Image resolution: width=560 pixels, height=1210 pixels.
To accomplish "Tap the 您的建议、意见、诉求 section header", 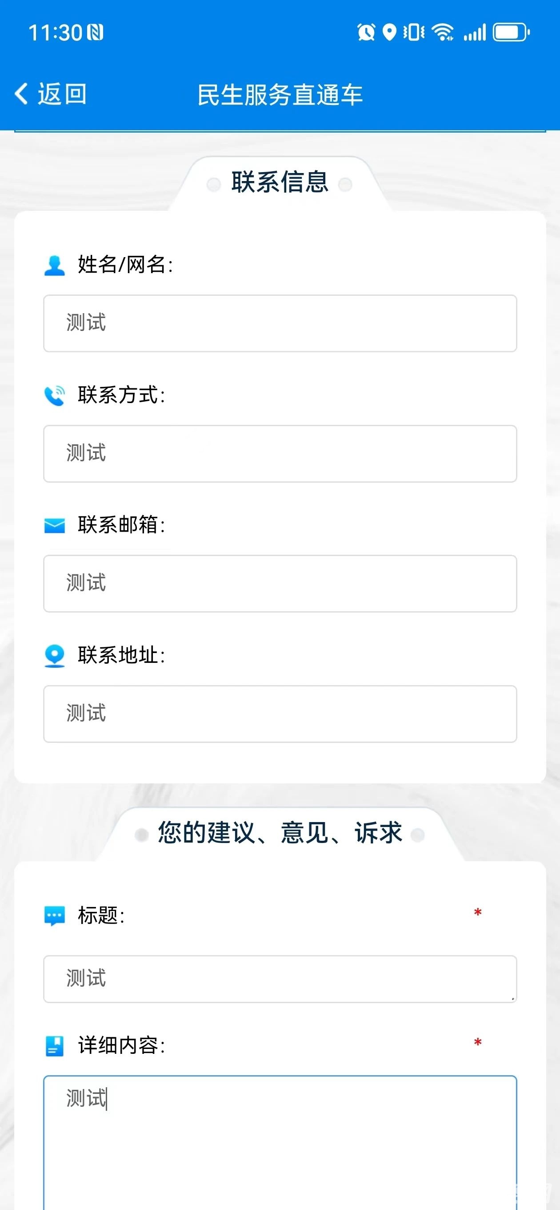I will pos(280,833).
